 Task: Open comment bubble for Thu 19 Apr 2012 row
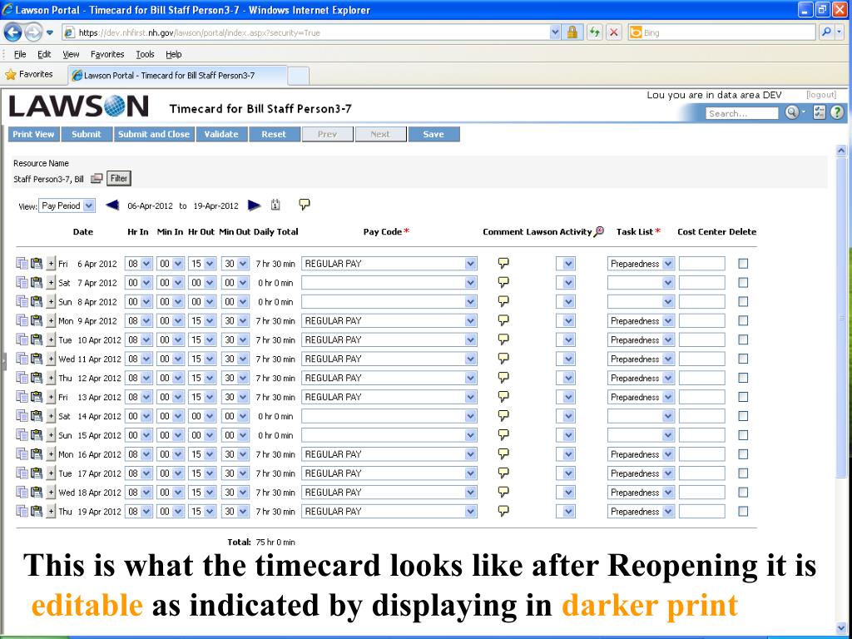point(503,511)
